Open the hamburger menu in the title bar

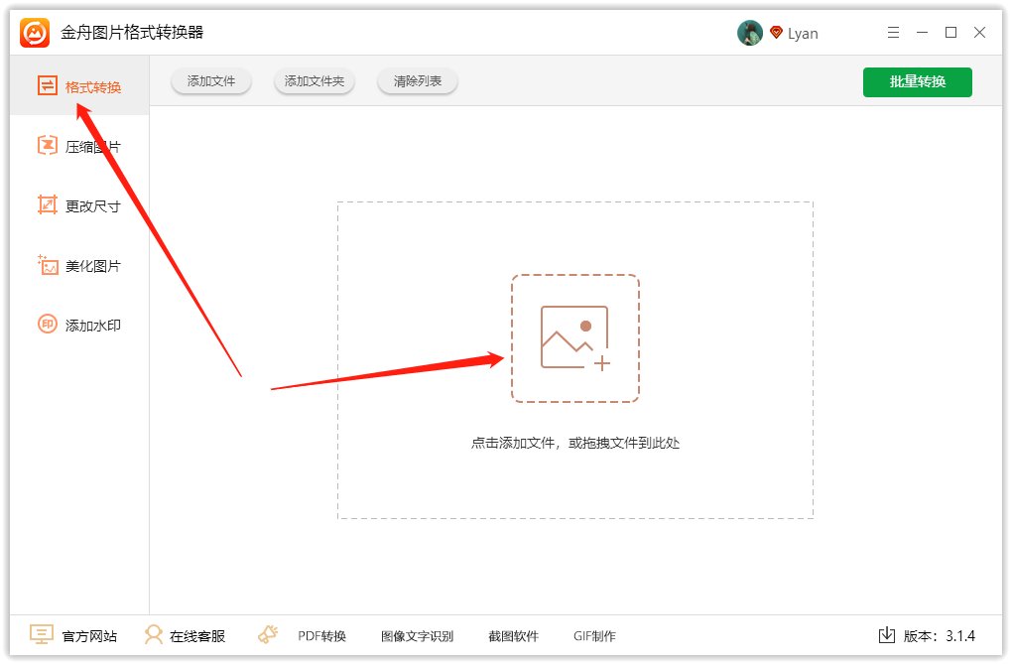pos(892,32)
